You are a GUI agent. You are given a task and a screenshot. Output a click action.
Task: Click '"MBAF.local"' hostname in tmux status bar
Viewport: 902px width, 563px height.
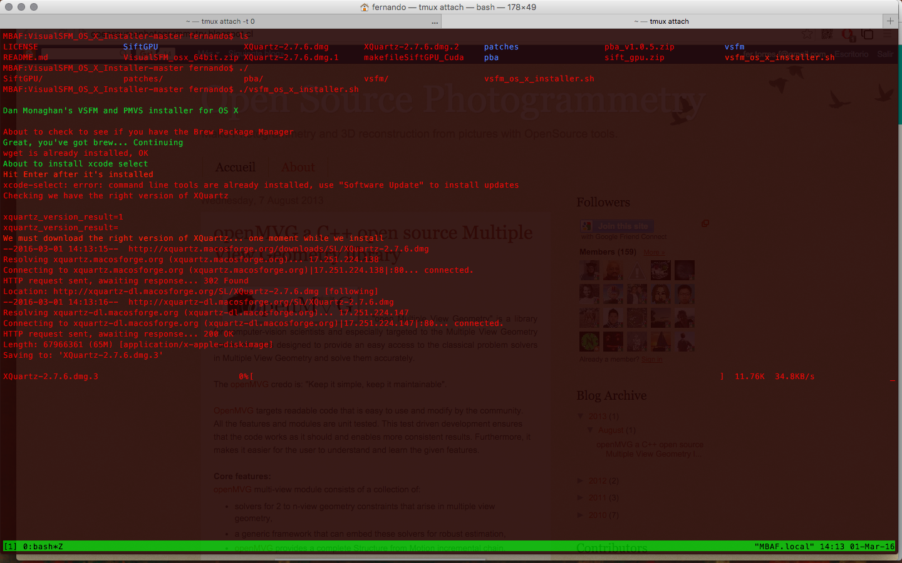(785, 547)
